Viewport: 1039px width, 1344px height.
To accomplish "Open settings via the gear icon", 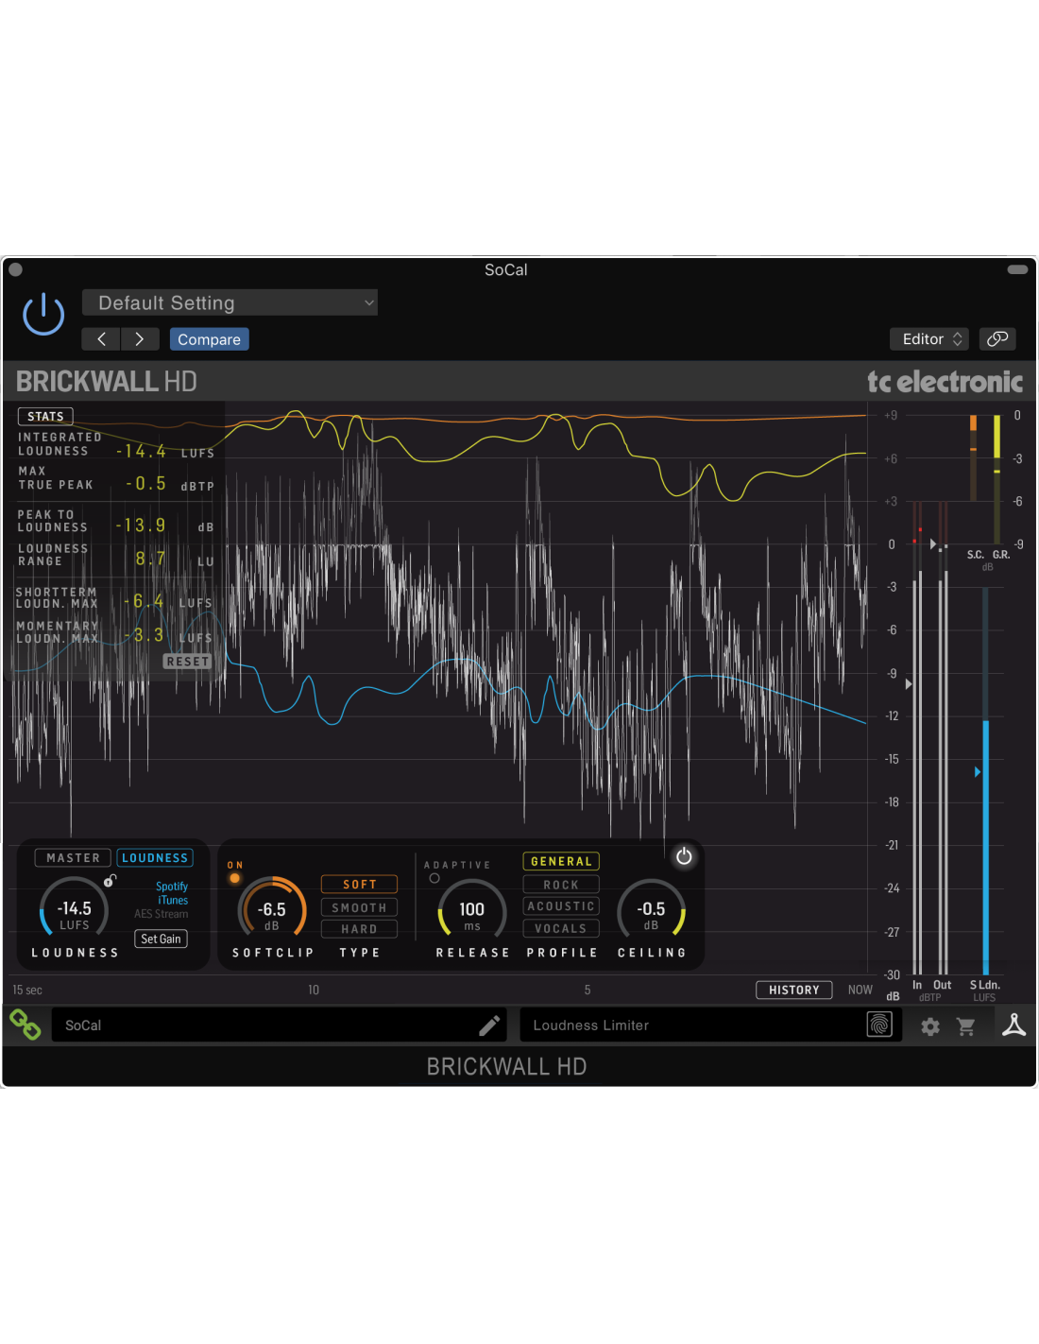I will point(930,1026).
